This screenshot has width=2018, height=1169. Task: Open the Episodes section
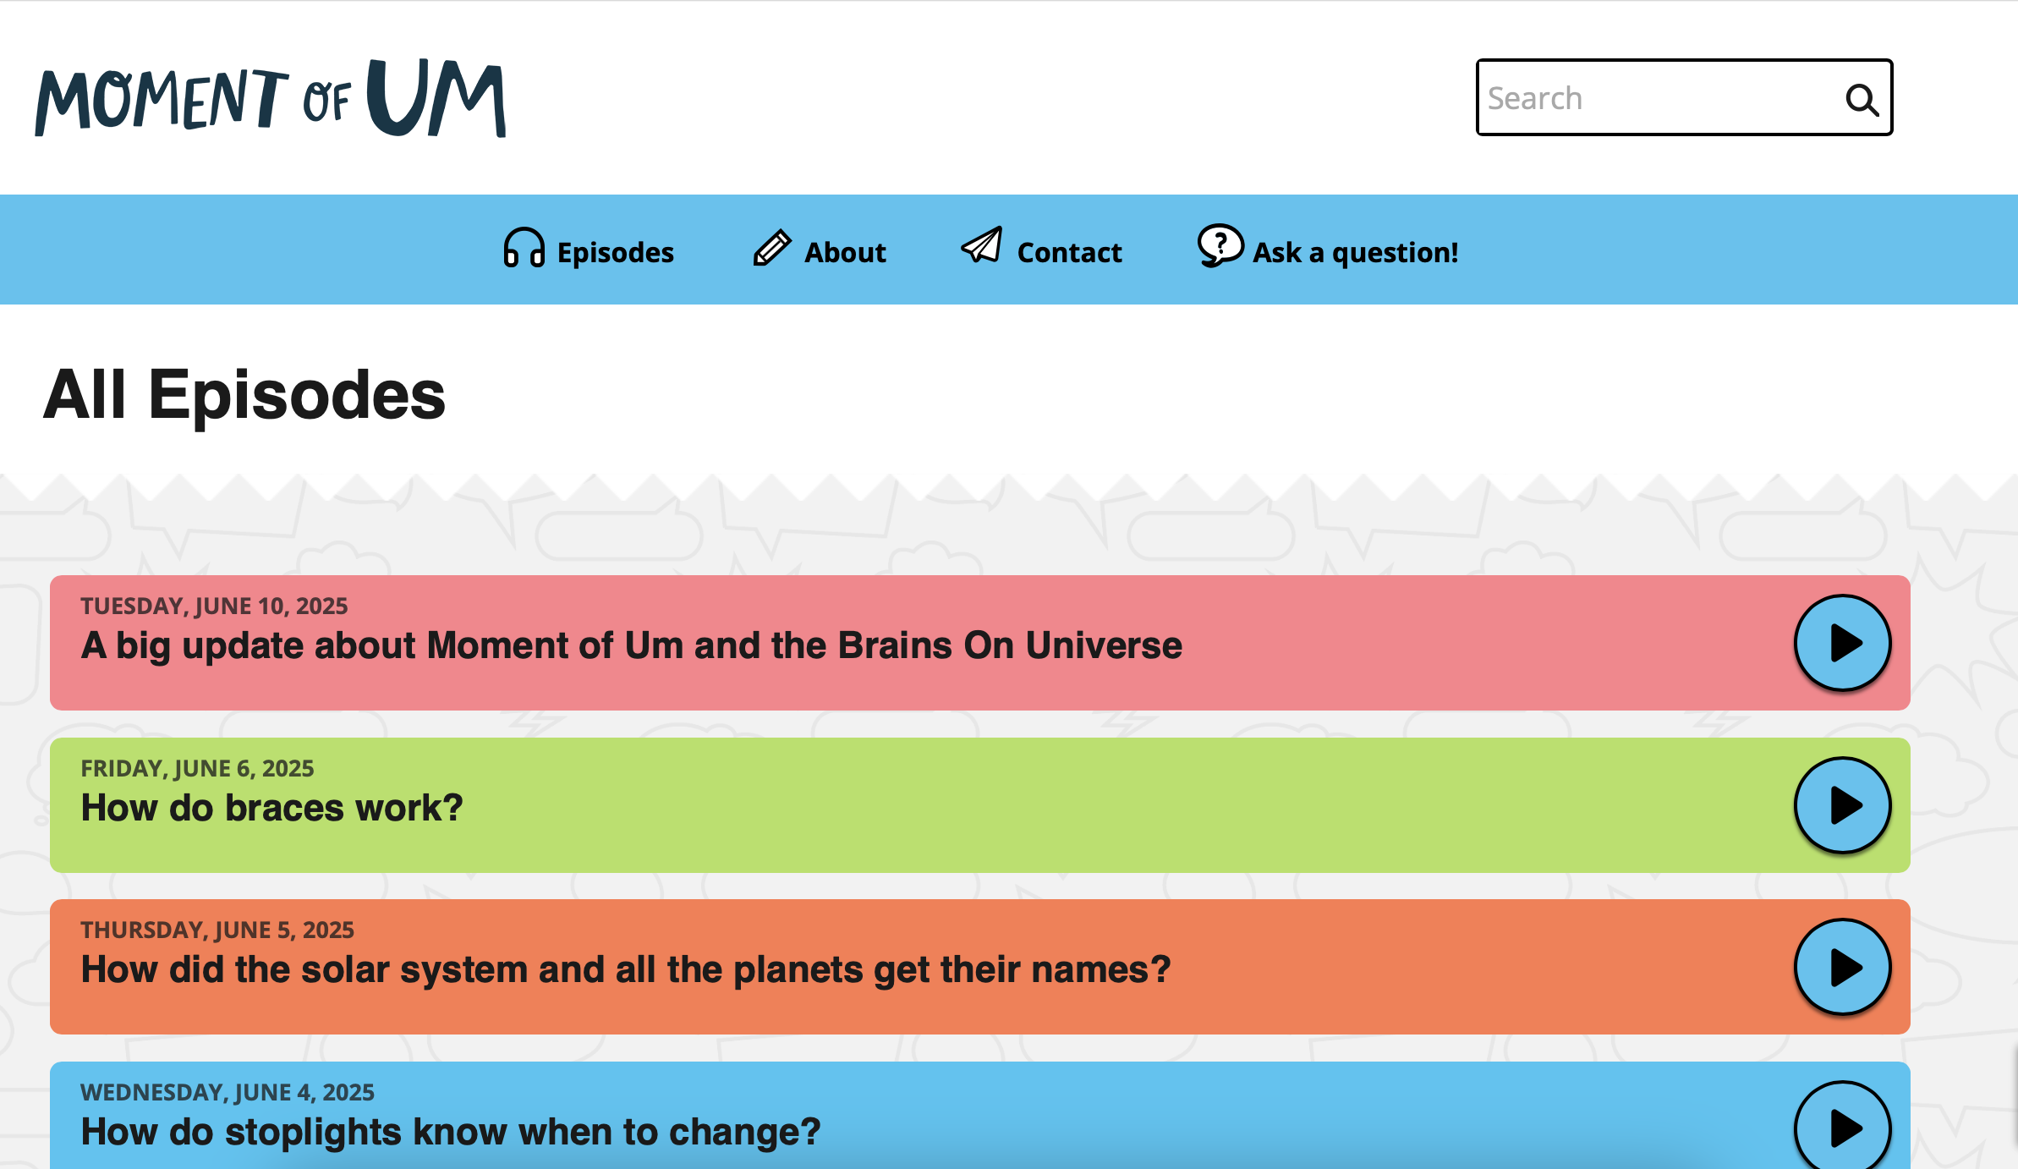pyautogui.click(x=615, y=251)
